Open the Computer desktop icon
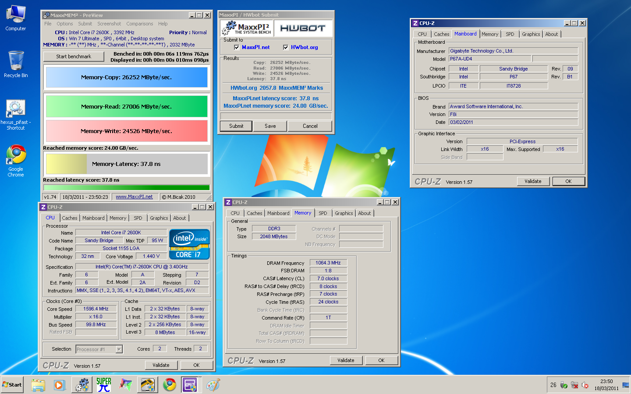Screen dimensions: 631x394 pos(16,18)
